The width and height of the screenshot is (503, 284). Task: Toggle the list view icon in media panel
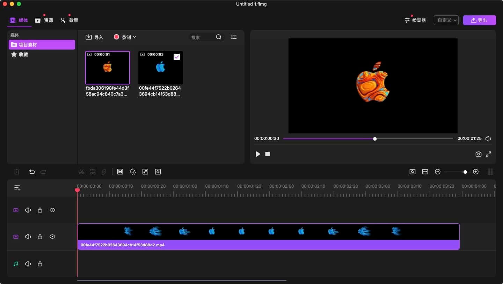click(x=234, y=37)
